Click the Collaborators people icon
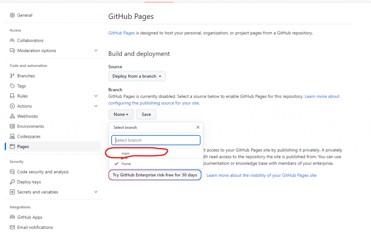This screenshot has width=371, height=244. click(x=12, y=40)
